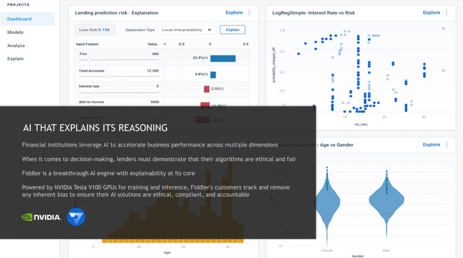Go to Models in sidebar
Screen dimensions: 463x258
(15, 32)
